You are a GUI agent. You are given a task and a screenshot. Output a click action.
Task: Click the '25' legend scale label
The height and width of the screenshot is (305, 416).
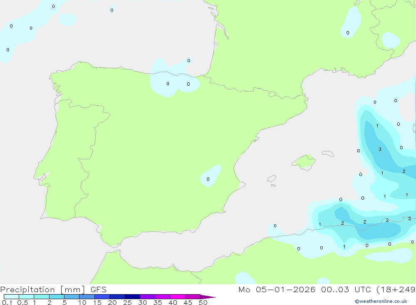128,303
